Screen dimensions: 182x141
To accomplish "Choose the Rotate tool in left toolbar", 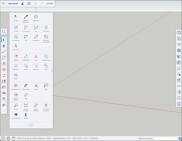I will click(x=4, y=75).
